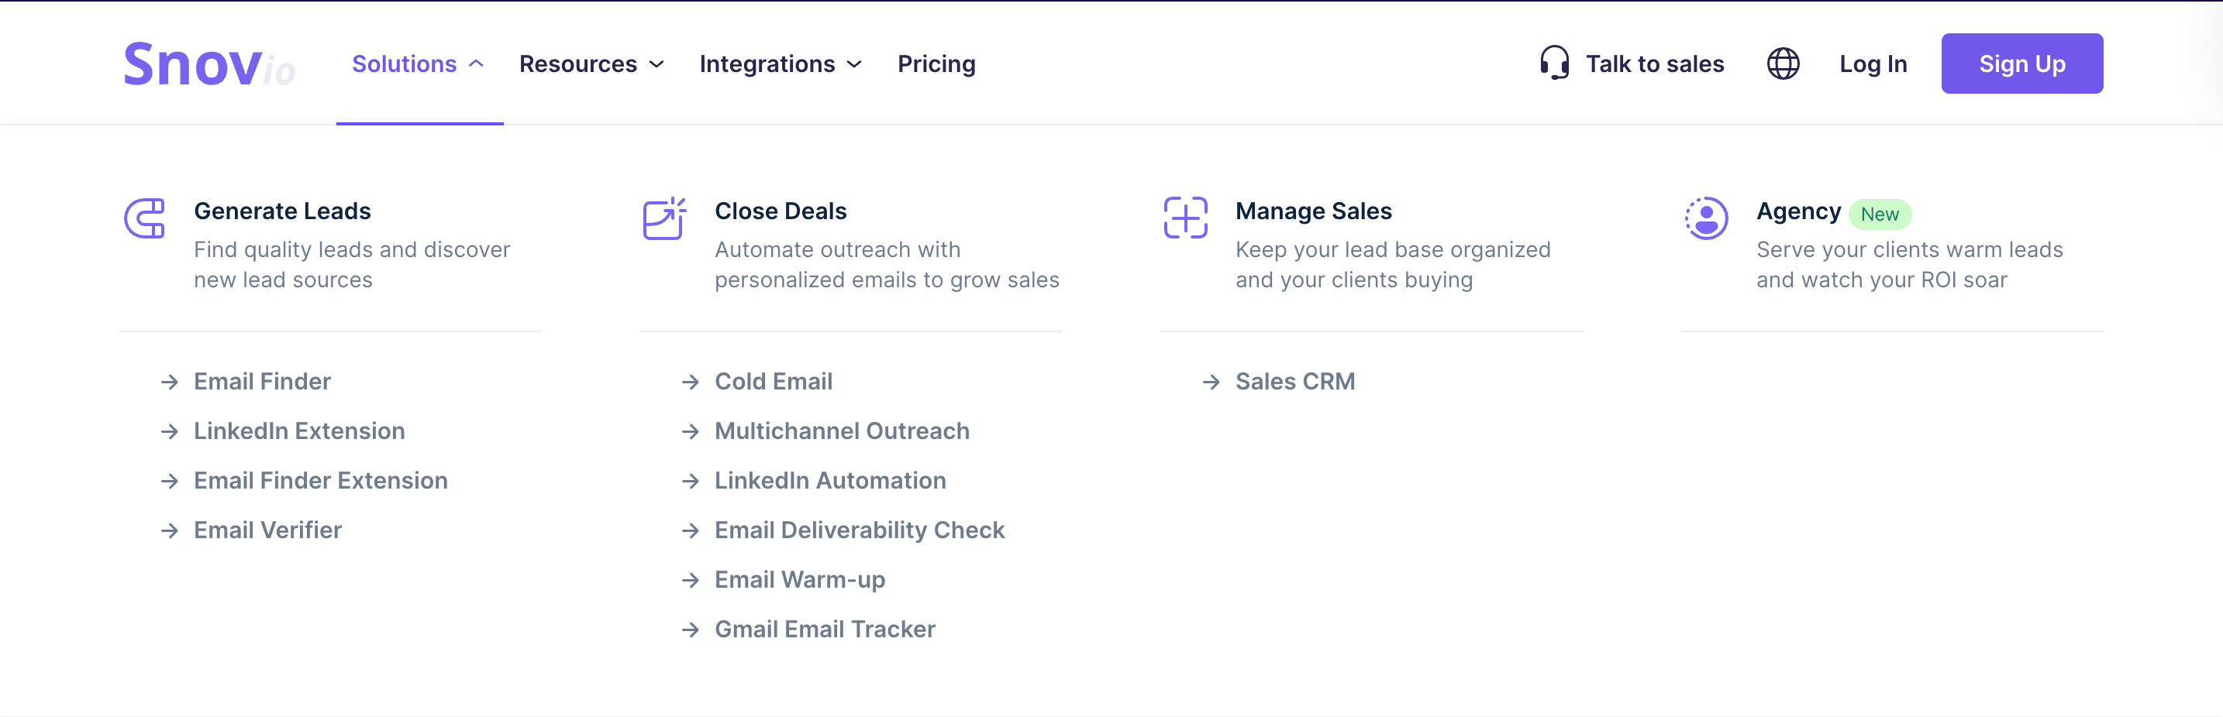Click the arrow icon beside Email Finder
The image size is (2223, 717).
(169, 382)
